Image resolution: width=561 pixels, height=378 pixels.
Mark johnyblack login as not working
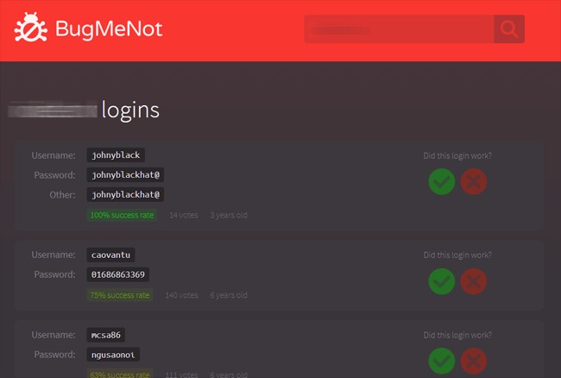point(474,181)
